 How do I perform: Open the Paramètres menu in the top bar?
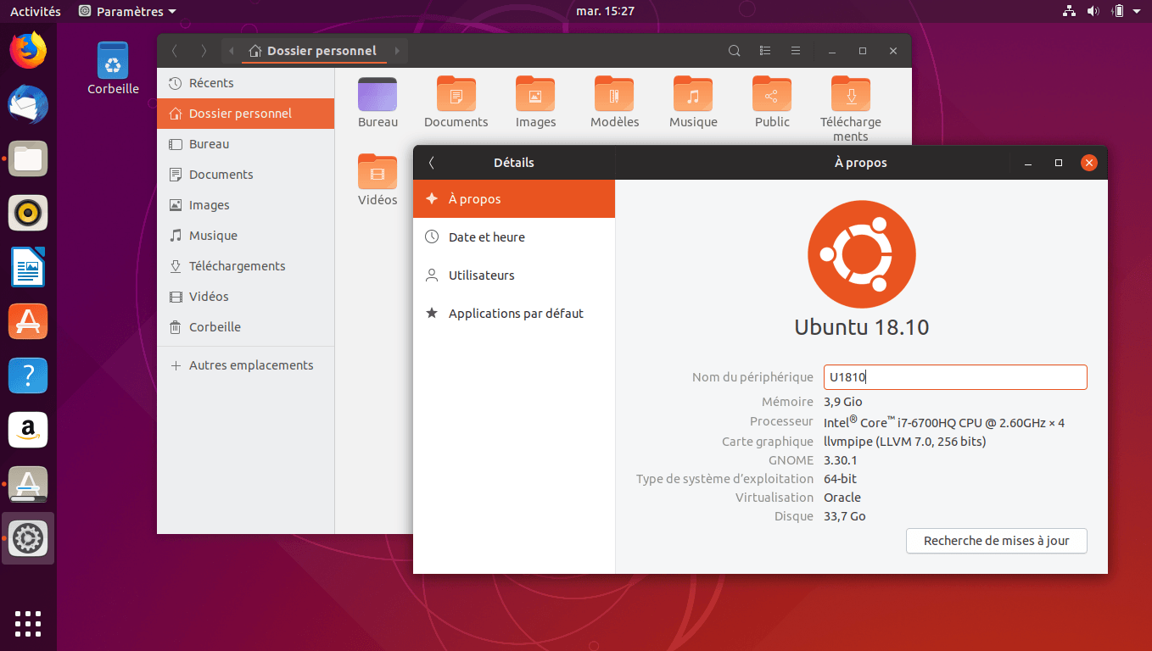(126, 11)
